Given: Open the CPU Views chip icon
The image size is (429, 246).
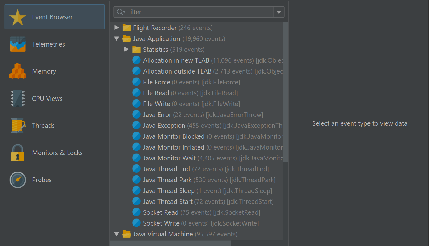Looking at the screenshot, I should (18, 98).
